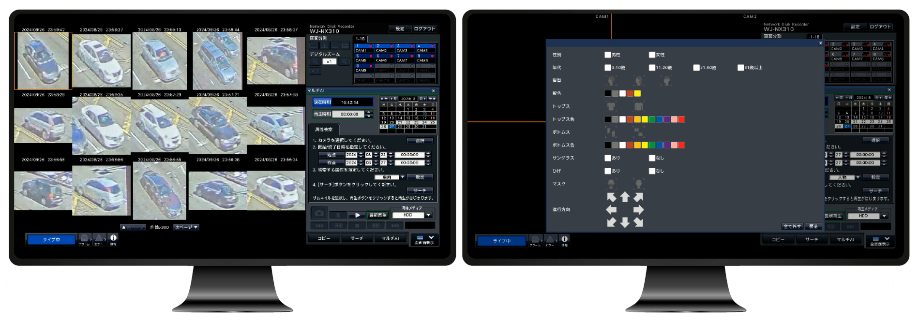
Task: Pick the purple bottoms color swatch
Action: (667, 145)
